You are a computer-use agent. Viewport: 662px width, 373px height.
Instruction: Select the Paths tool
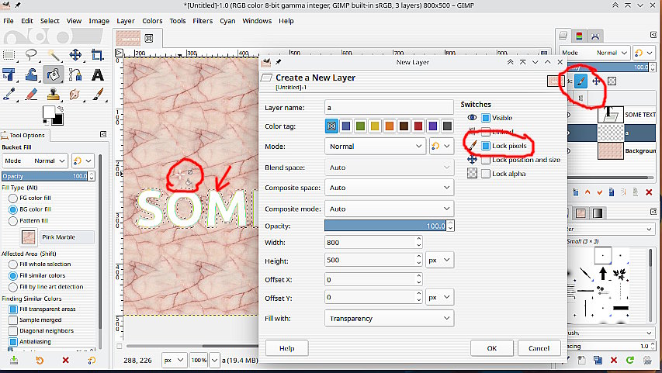[x=75, y=74]
